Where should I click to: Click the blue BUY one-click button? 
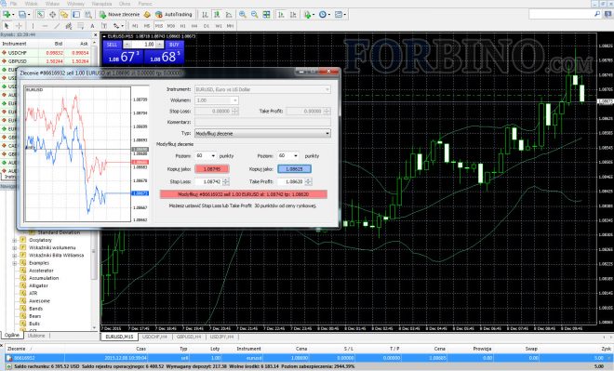pos(174,45)
